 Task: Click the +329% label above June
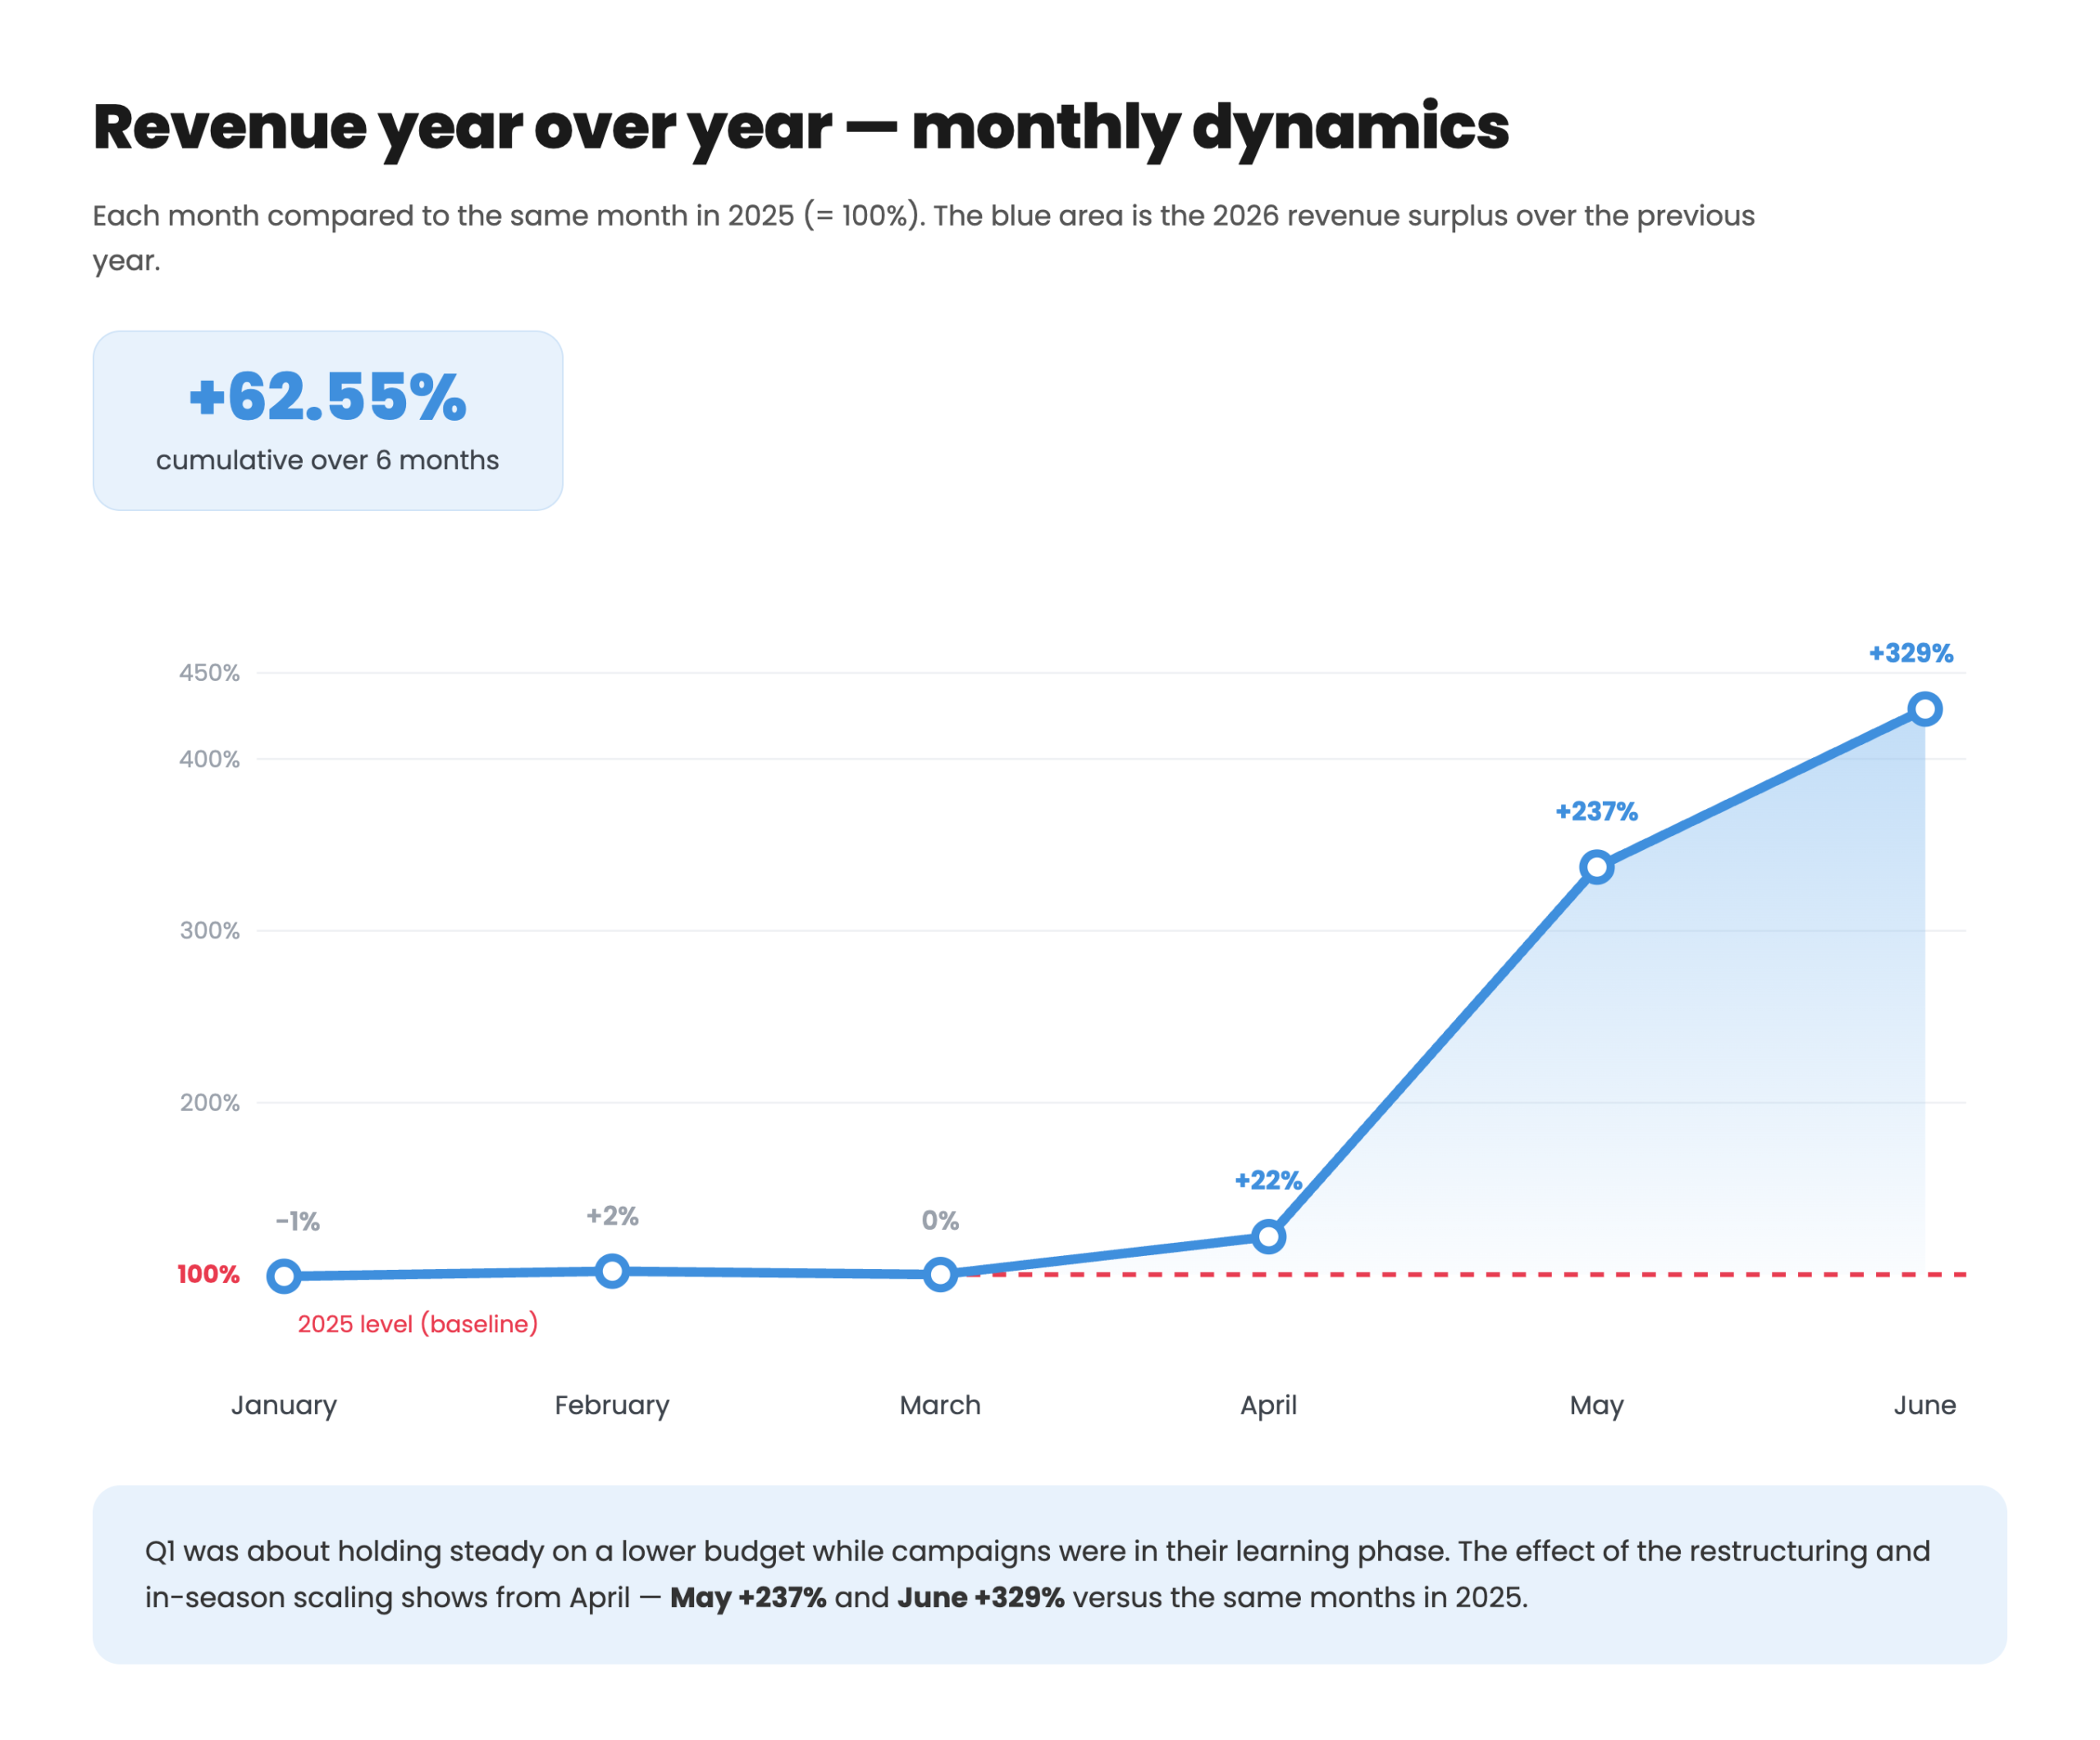[1911, 653]
